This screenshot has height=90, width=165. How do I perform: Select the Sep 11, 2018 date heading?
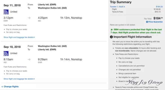tap(12, 5)
